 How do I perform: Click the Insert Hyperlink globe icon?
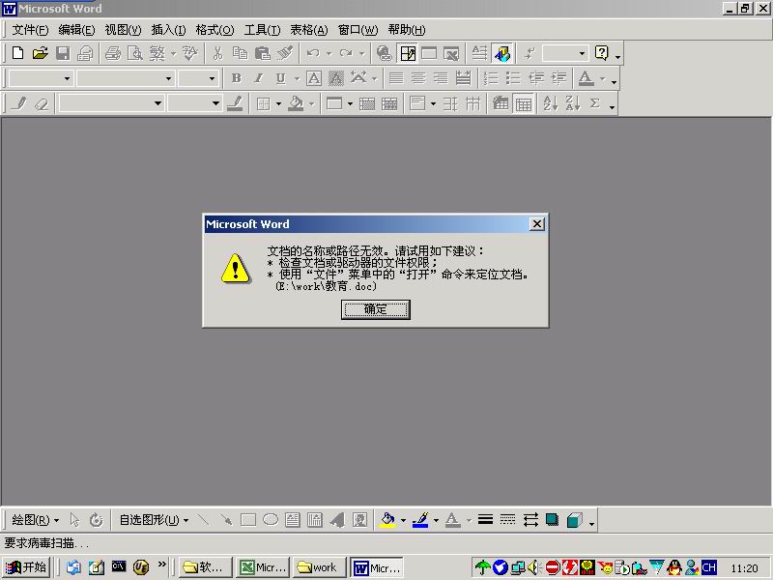[384, 53]
